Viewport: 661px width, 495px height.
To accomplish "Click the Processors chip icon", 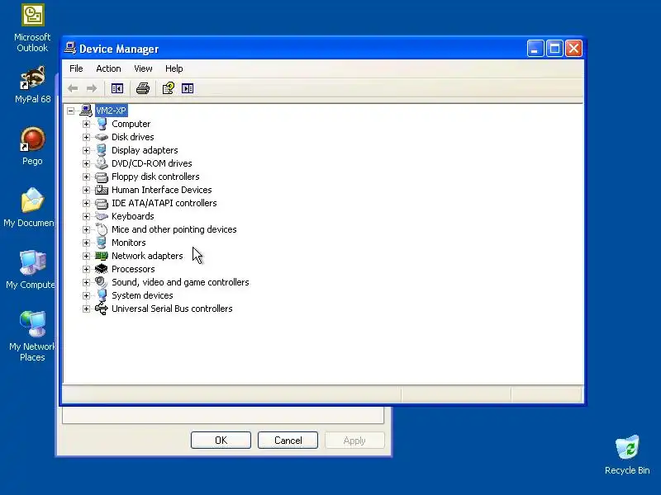I will tap(102, 269).
